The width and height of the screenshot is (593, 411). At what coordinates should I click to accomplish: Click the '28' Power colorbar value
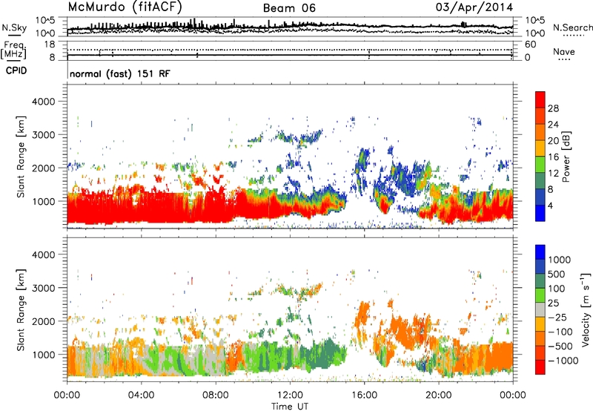click(x=553, y=108)
